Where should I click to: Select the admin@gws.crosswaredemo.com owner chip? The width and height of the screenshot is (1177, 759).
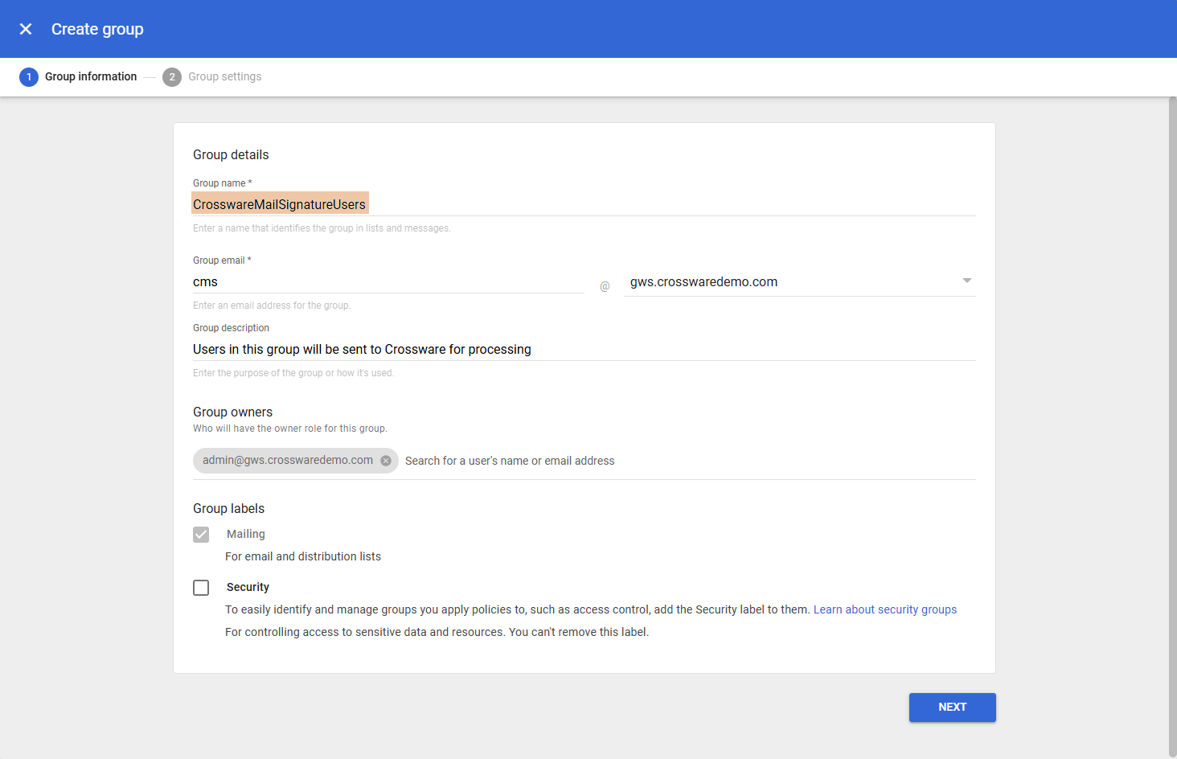pos(287,461)
